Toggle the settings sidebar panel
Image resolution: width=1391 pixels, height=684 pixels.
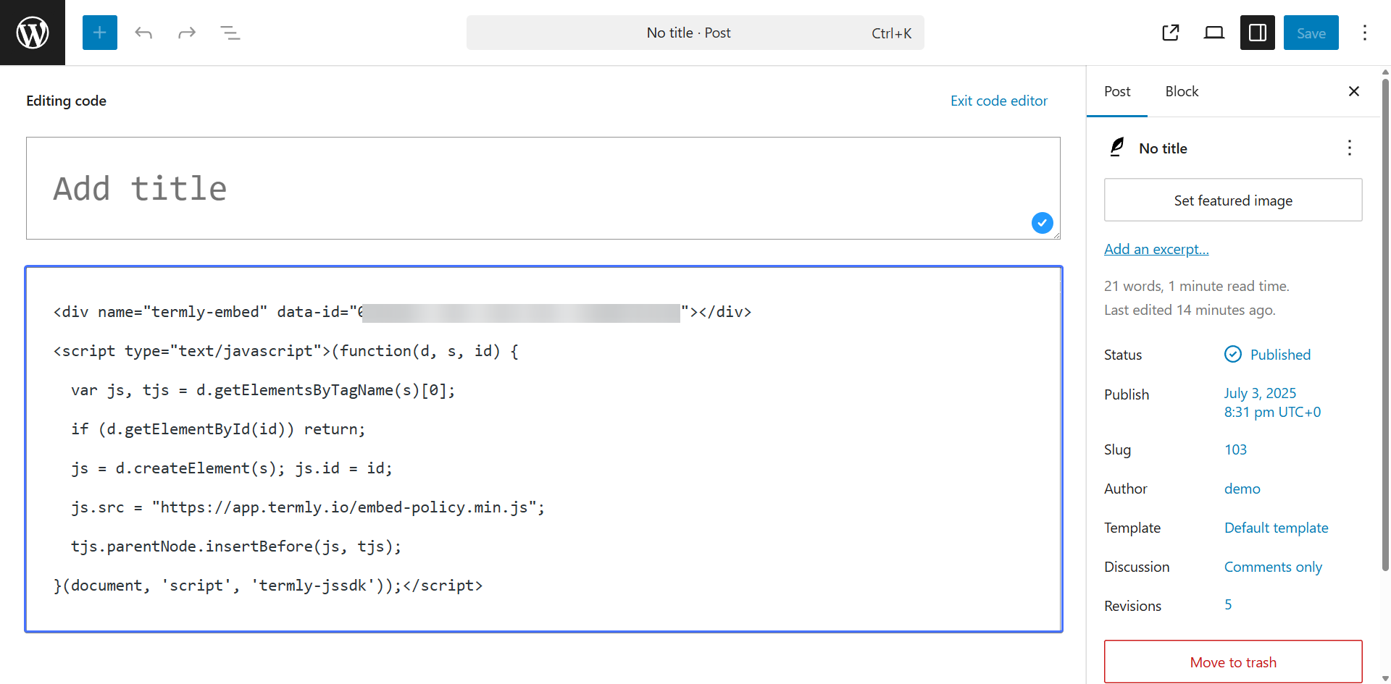[1258, 33]
